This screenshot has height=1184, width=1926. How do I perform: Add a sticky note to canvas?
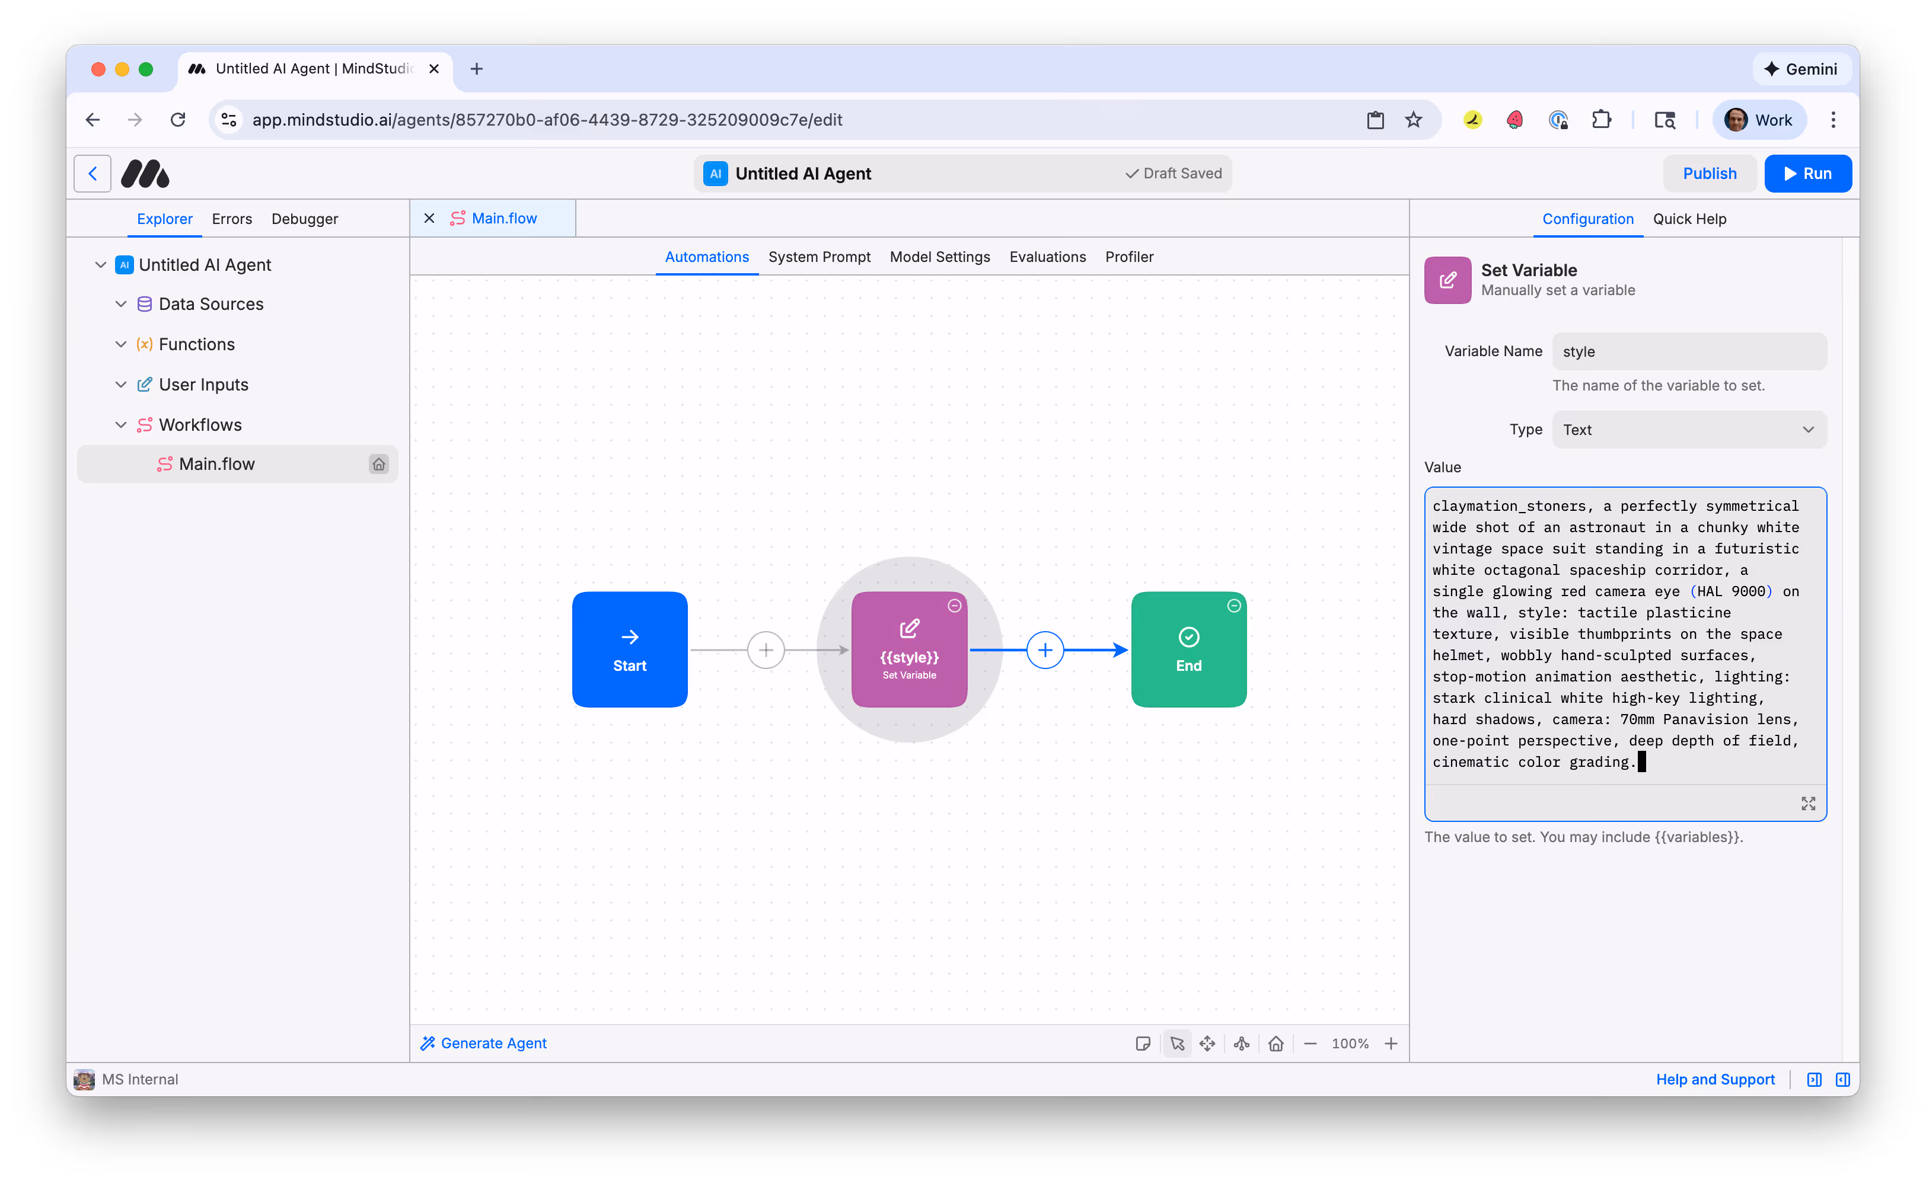coord(1143,1043)
